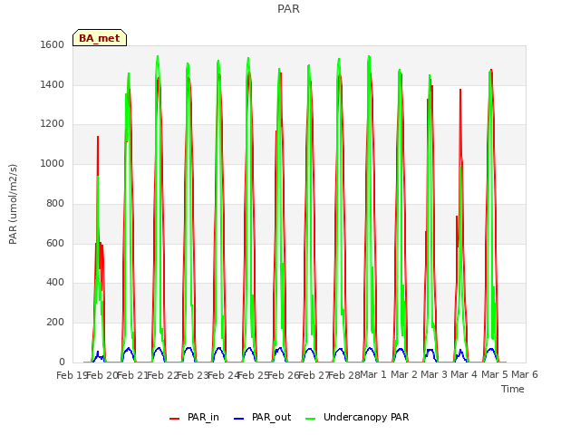Click the 1000 y-axis tick label
This screenshot has height=435, width=580.
(x=53, y=163)
